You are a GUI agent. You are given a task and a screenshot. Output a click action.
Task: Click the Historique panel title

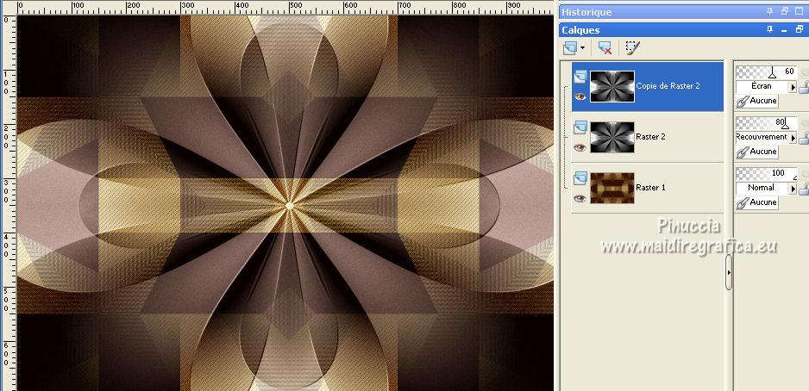pyautogui.click(x=586, y=12)
